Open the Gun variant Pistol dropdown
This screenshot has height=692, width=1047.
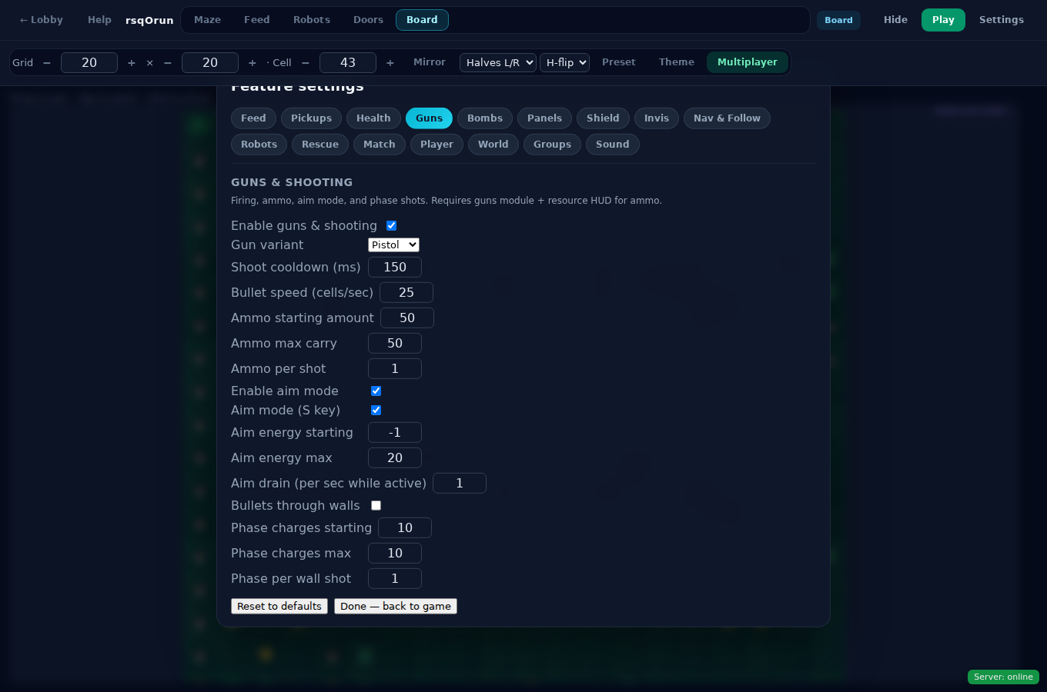point(393,245)
